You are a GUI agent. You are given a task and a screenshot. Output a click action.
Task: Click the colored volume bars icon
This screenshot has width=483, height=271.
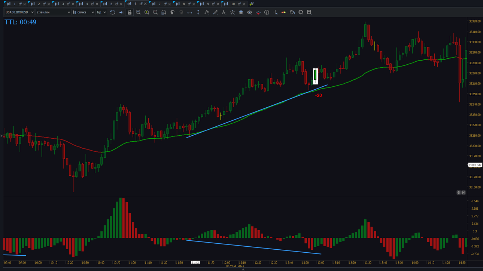284,12
